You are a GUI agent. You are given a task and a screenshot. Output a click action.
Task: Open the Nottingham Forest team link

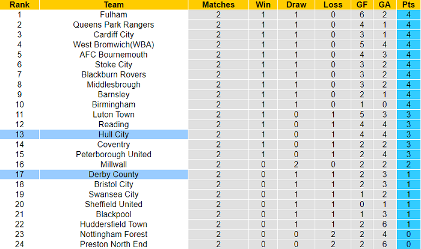(113, 234)
